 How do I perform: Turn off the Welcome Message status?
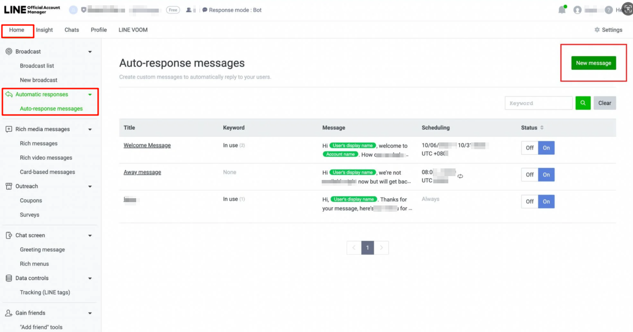530,148
